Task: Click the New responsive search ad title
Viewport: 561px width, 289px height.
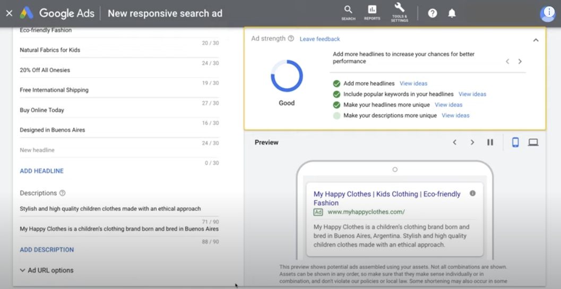Action: click(x=165, y=13)
